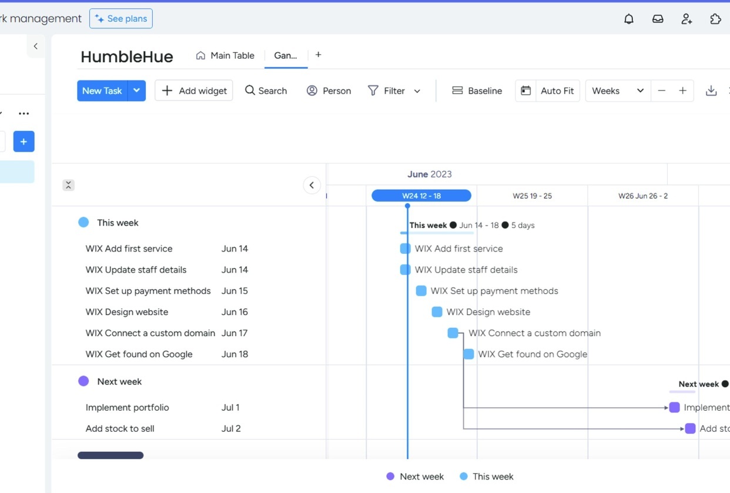Click the See plans button
The width and height of the screenshot is (730, 493).
point(121,19)
